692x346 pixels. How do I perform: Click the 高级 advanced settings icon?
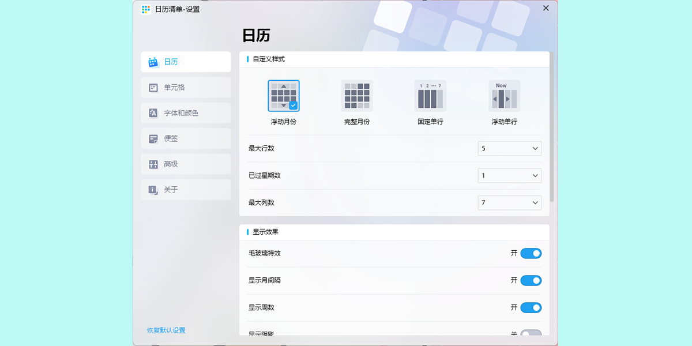(x=153, y=164)
